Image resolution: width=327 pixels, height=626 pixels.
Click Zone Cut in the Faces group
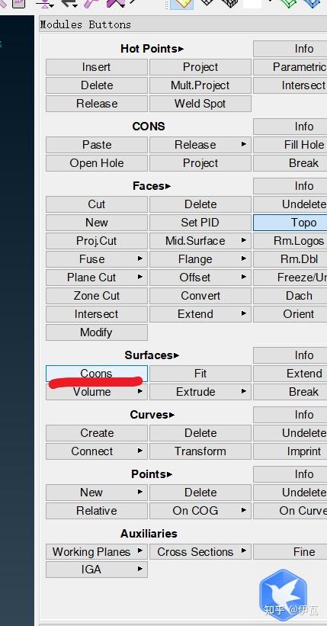[97, 296]
